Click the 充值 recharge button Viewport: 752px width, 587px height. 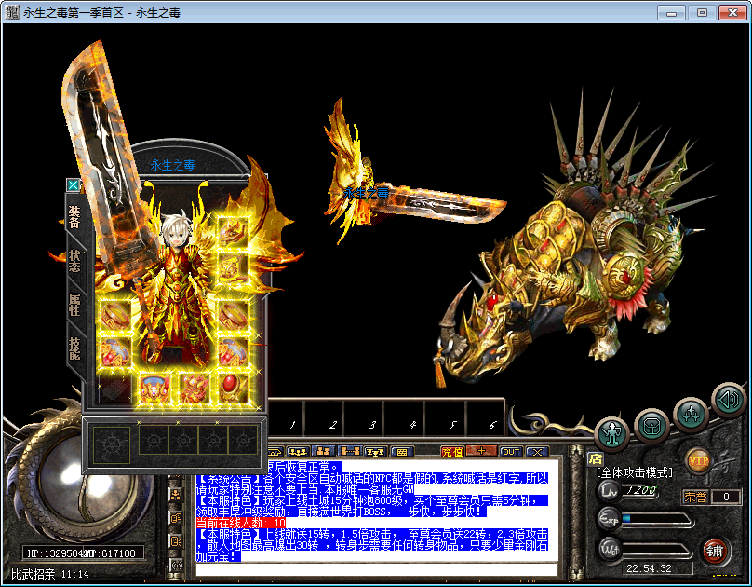pos(452,452)
